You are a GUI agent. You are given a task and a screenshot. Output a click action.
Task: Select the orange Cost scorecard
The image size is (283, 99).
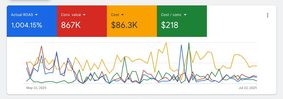[x=132, y=21]
